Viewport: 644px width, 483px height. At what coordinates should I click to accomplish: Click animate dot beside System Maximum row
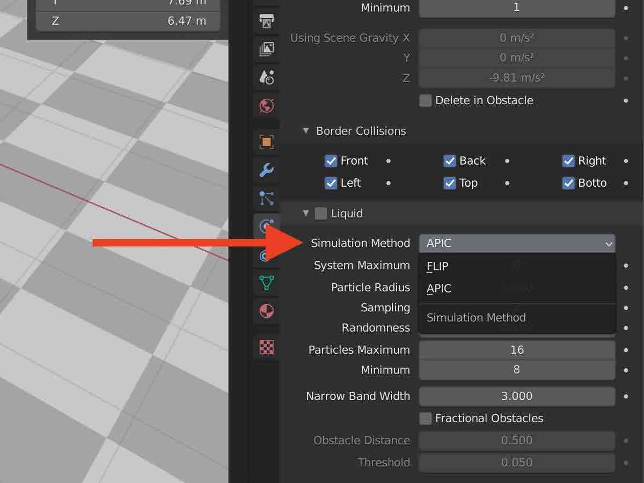(626, 266)
